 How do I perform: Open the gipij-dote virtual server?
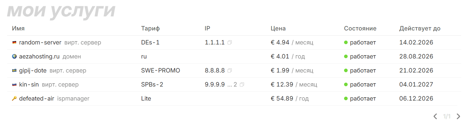[33, 71]
